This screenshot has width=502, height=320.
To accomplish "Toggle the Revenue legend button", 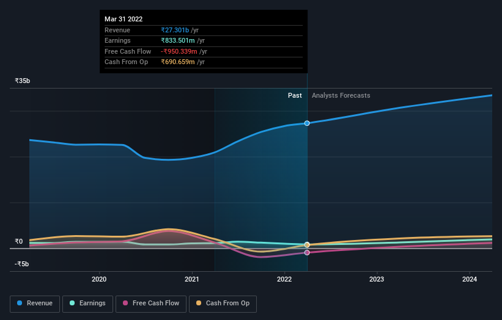I will point(35,304).
